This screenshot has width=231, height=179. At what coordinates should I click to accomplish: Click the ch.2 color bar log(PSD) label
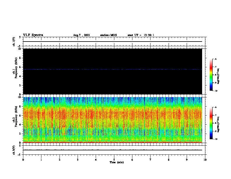[218, 125]
